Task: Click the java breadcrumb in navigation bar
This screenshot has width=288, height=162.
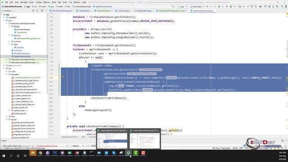Action: tap(51, 6)
